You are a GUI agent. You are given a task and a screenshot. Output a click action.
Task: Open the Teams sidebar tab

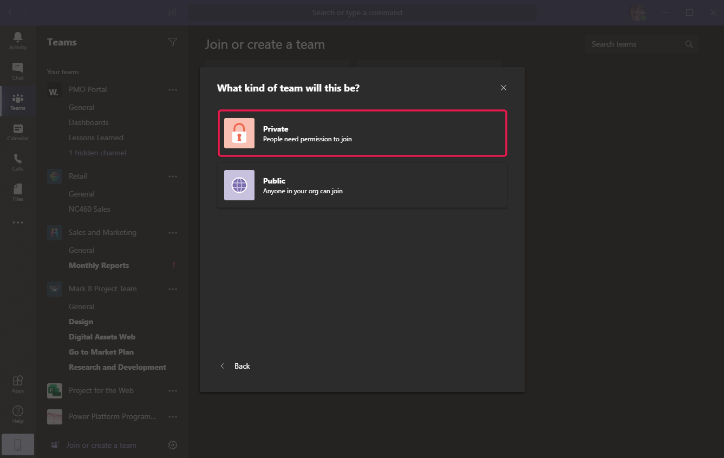click(x=18, y=101)
